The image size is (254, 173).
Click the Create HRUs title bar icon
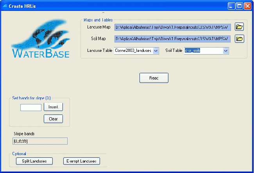pyautogui.click(x=5, y=6)
